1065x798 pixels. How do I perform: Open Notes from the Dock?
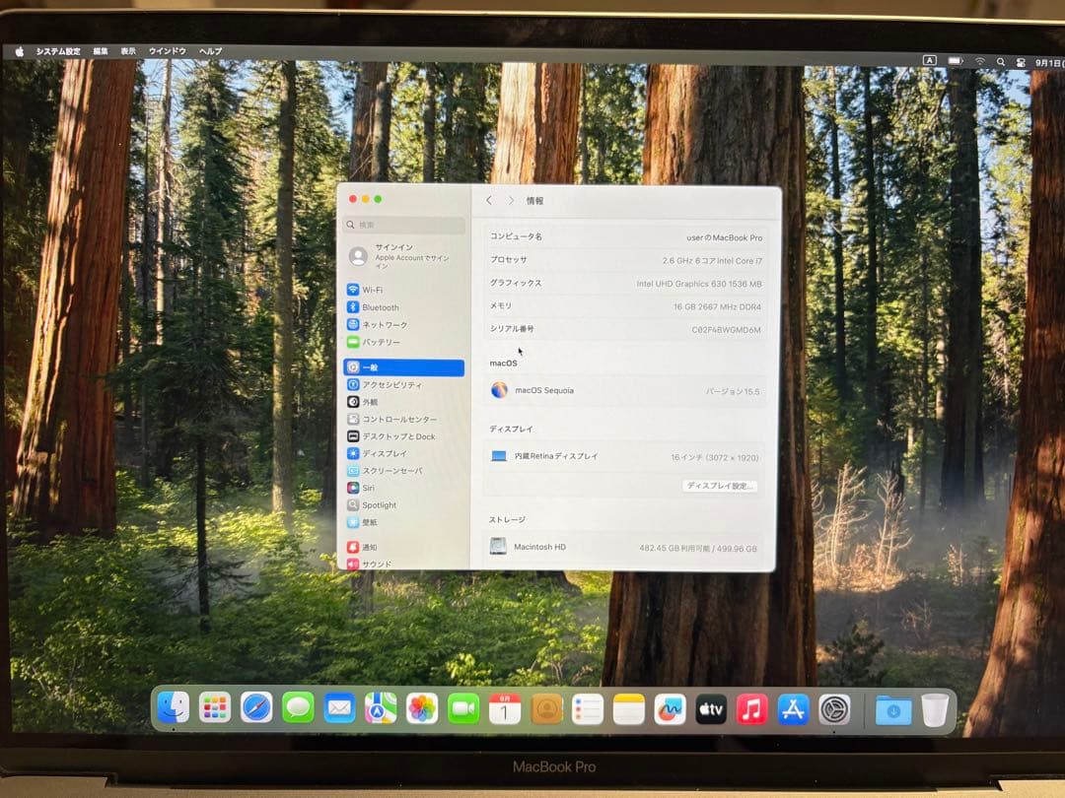629,709
